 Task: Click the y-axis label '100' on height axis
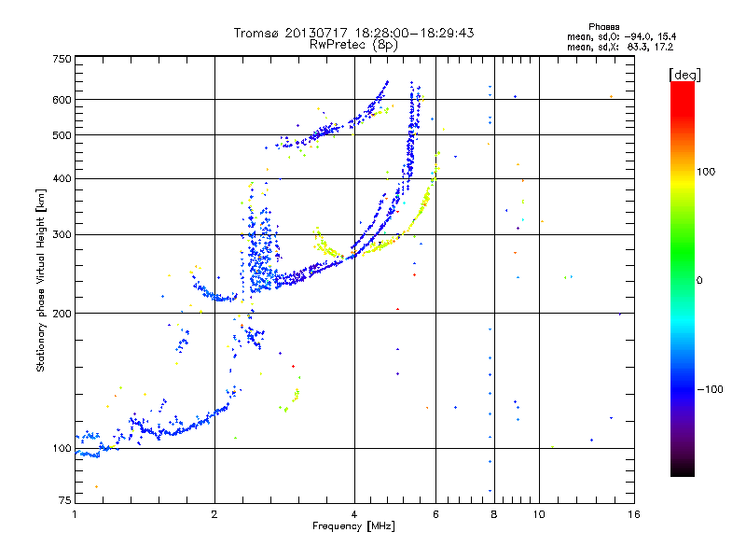pyautogui.click(x=62, y=449)
